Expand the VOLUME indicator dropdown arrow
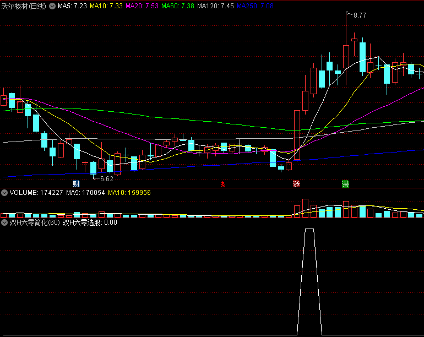 point(4,193)
